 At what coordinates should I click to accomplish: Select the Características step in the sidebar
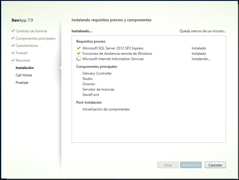point(27,46)
